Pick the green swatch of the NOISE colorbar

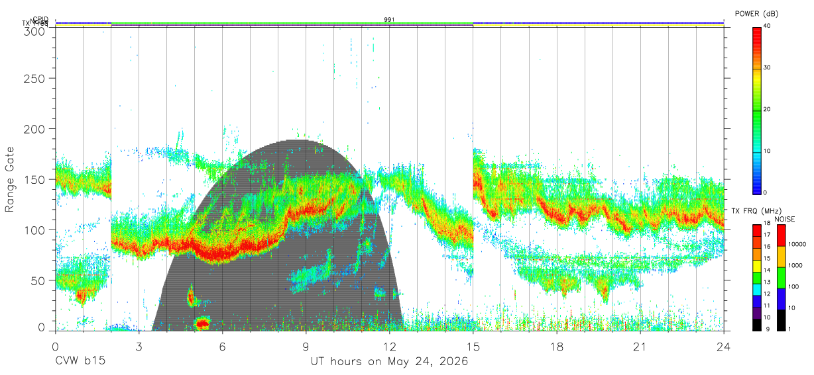pyautogui.click(x=781, y=278)
